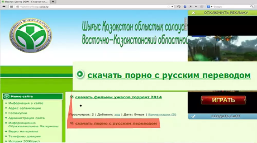Open Адрес организации menu item
The width and height of the screenshot is (257, 143).
pyautogui.click(x=25, y=108)
